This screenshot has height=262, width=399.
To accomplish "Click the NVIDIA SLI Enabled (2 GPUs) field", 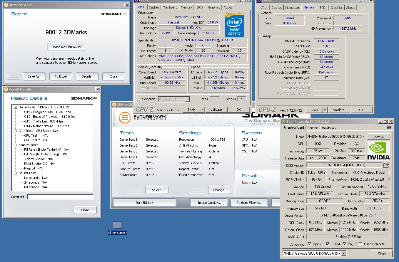I will click(348, 237).
